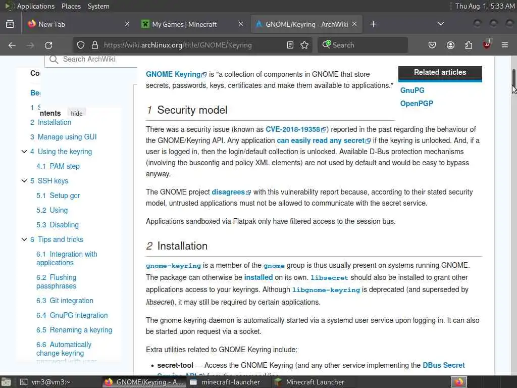Open the Firefox View icon
517x388 pixels.
point(10,24)
